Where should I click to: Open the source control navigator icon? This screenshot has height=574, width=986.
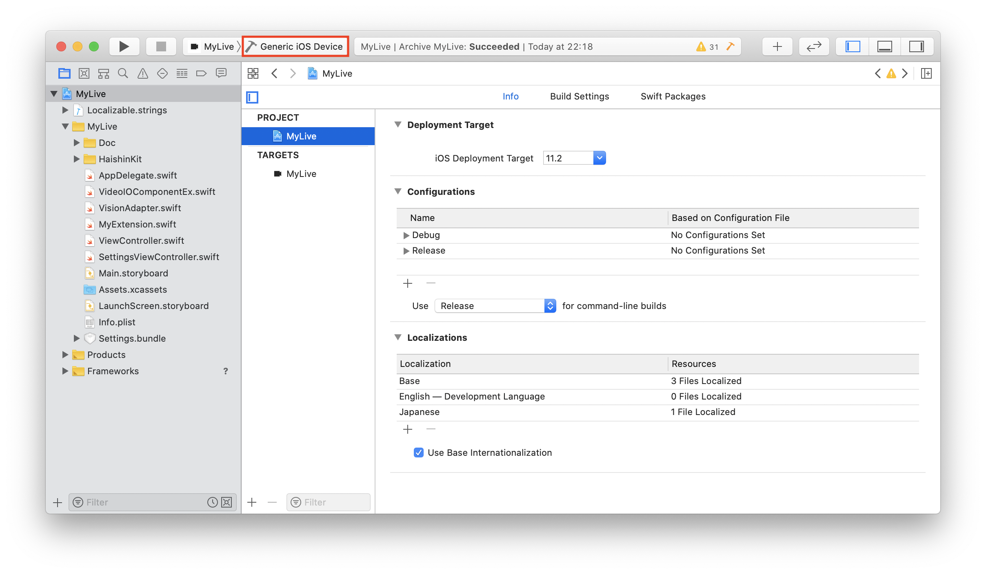[84, 73]
